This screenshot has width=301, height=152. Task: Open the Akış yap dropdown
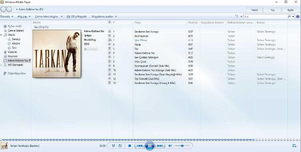pyautogui.click(x=24, y=17)
